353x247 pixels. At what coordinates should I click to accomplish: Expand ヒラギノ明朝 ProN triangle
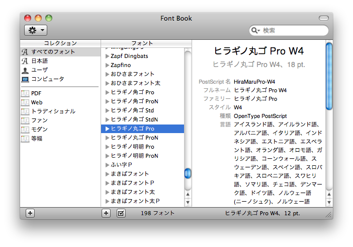pyautogui.click(x=108, y=156)
